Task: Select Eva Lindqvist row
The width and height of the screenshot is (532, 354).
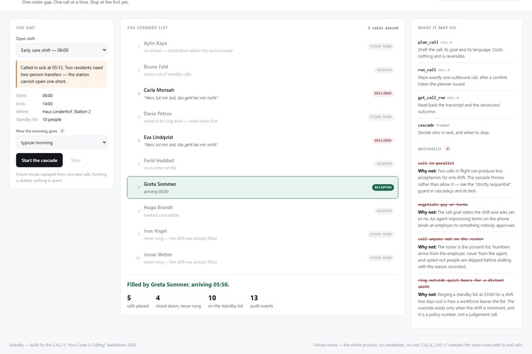Action: (262, 140)
